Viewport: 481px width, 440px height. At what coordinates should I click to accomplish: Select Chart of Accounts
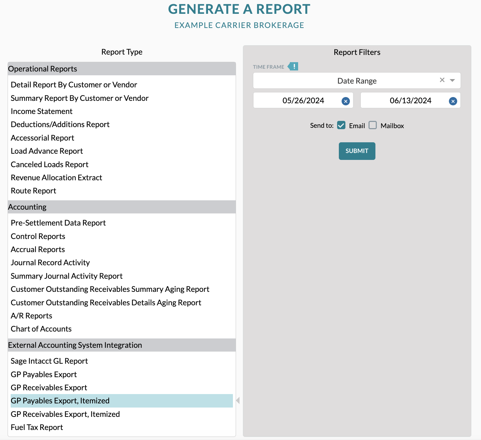pos(41,329)
